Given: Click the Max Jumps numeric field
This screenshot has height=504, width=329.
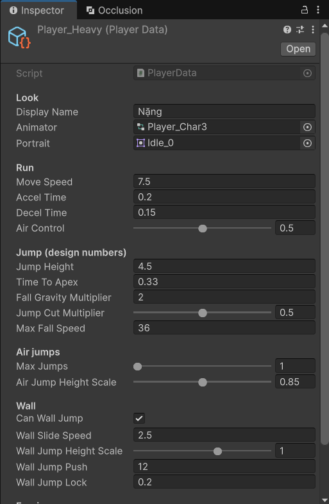Looking at the screenshot, I should point(295,366).
